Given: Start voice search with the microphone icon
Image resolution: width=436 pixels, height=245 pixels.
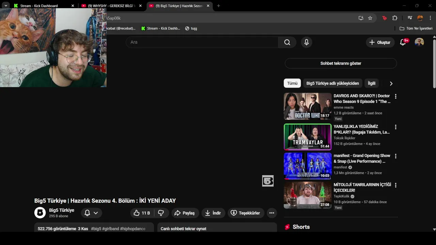Looking at the screenshot, I should coord(307,42).
